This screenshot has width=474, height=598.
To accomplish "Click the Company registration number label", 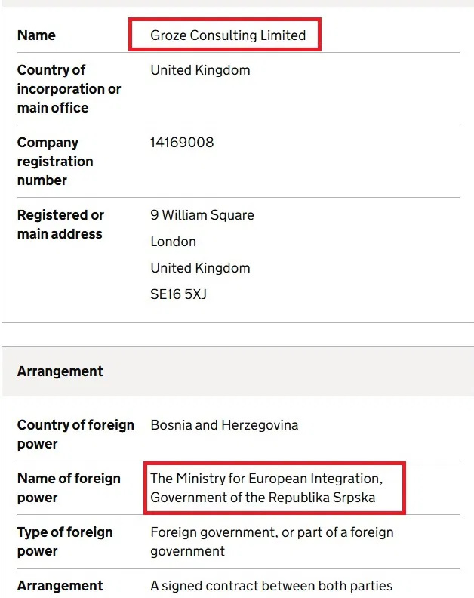I will coord(55,162).
